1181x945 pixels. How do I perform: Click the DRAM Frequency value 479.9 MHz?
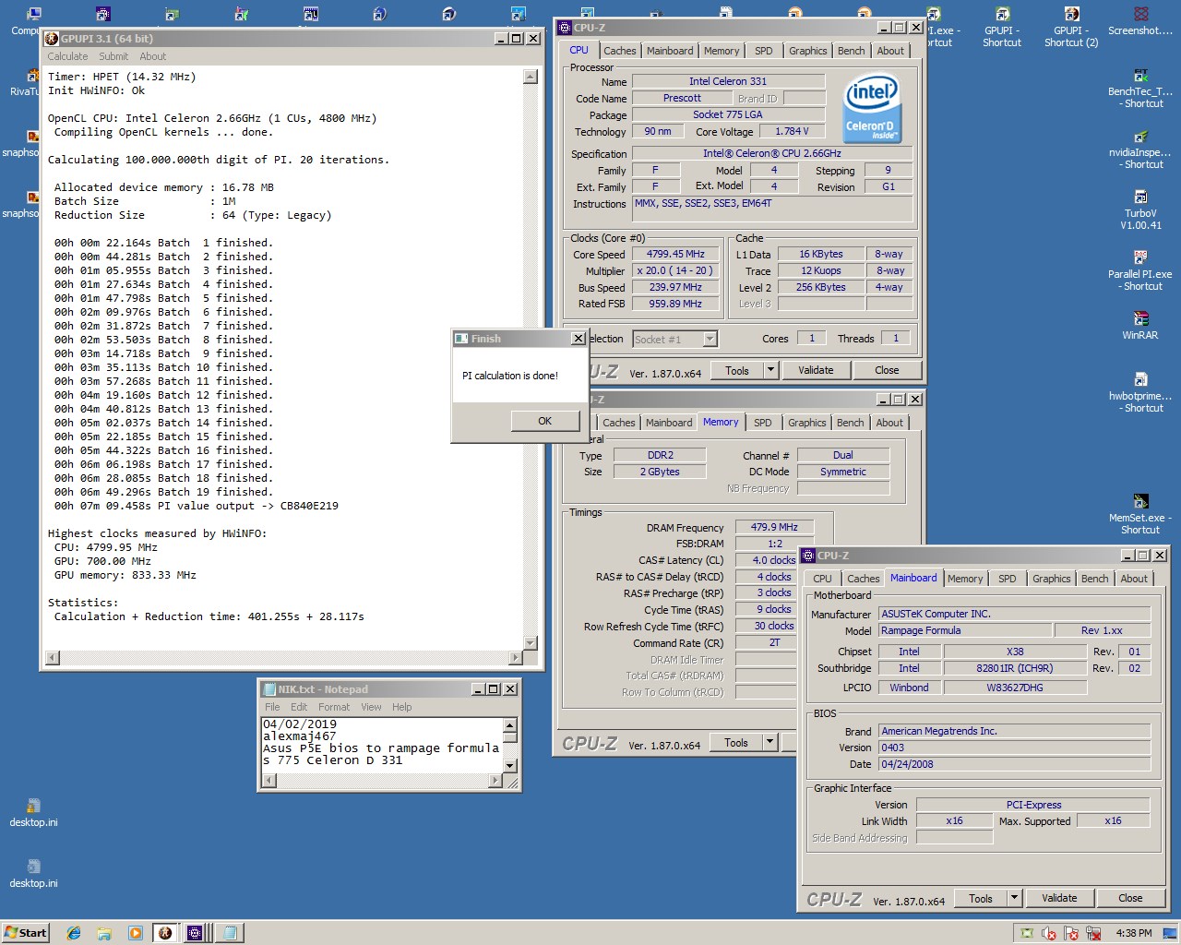coord(774,527)
